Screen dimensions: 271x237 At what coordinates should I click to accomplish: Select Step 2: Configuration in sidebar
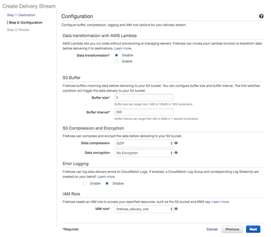point(26,22)
